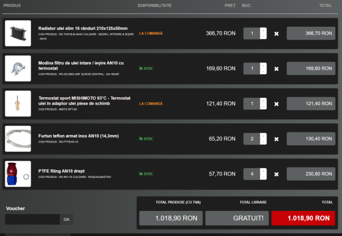Open Radiator ulei slim 16 rânduri link
This screenshot has height=236, width=342.
click(x=83, y=28)
